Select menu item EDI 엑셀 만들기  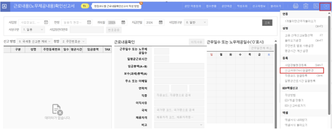[294, 100]
